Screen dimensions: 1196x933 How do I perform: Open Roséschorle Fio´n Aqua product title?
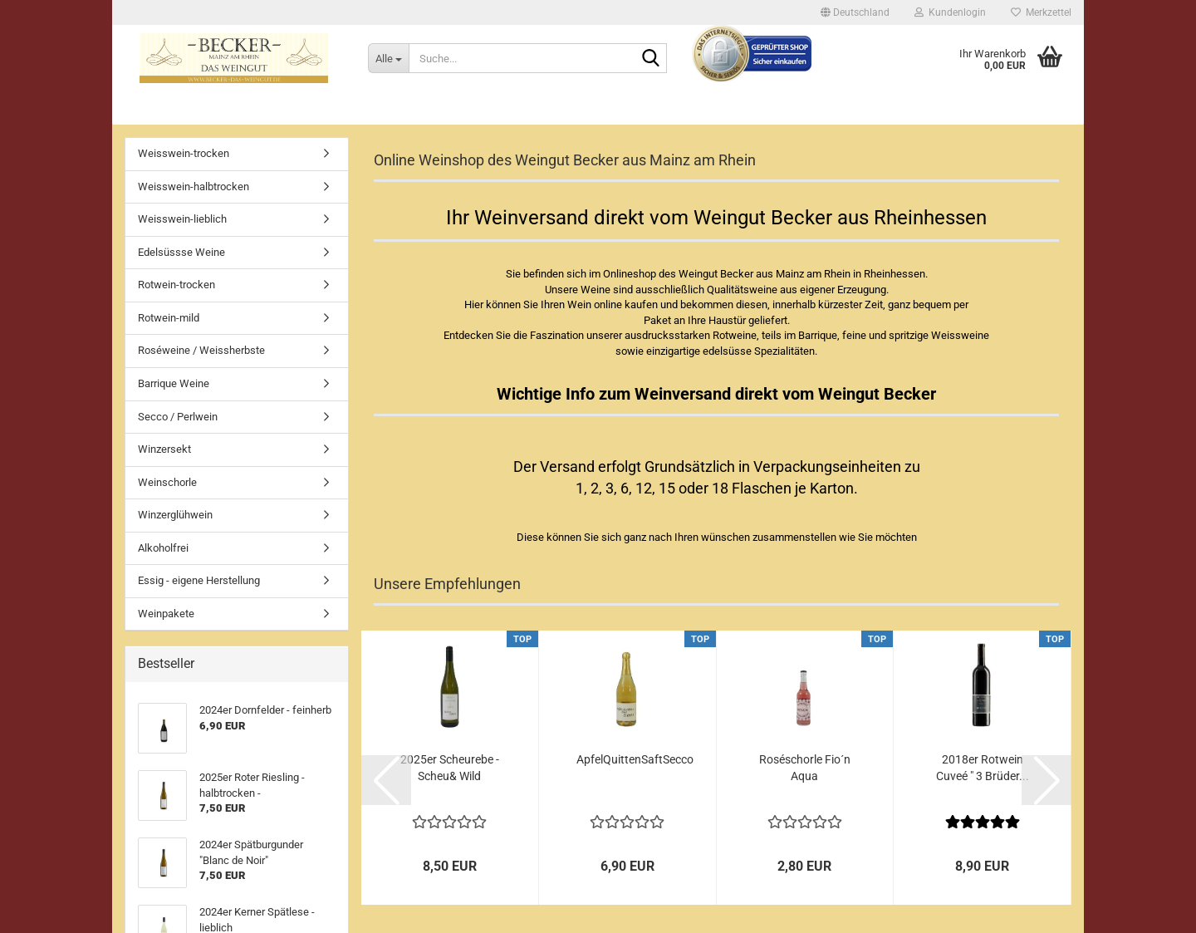804,768
